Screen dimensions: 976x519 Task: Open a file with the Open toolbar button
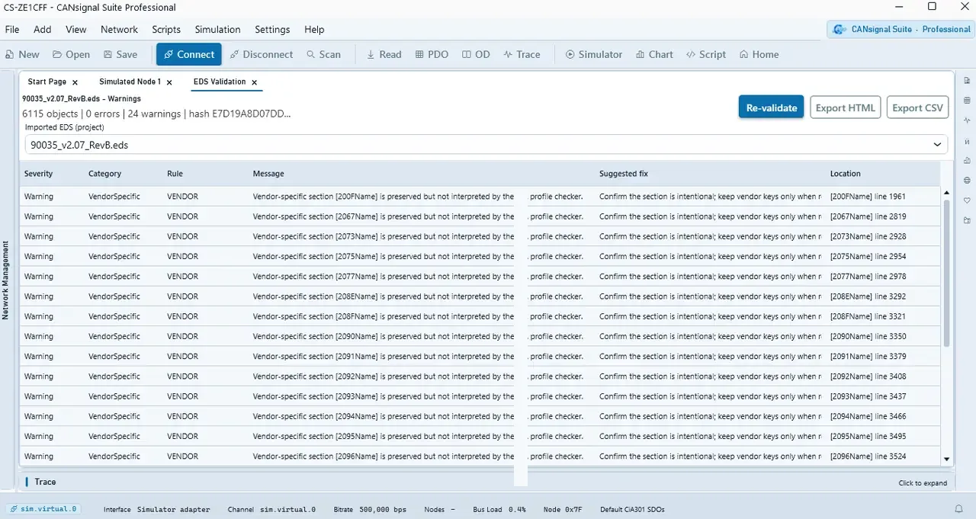(71, 54)
